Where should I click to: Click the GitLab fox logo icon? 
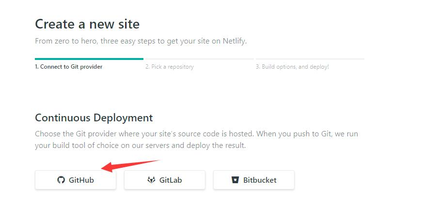coord(151,180)
